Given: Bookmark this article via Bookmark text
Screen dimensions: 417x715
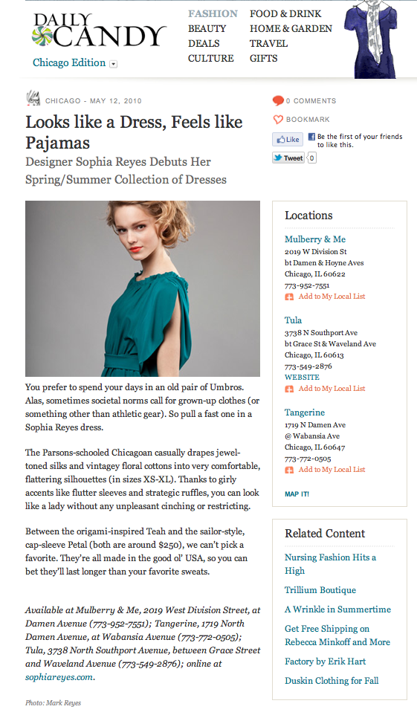Looking at the screenshot, I should [x=308, y=120].
